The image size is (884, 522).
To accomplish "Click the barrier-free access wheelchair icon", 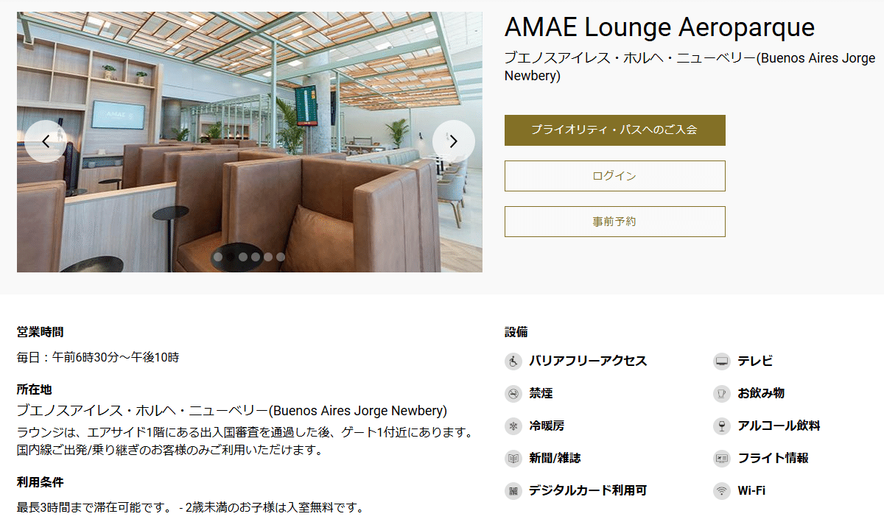I will click(513, 361).
